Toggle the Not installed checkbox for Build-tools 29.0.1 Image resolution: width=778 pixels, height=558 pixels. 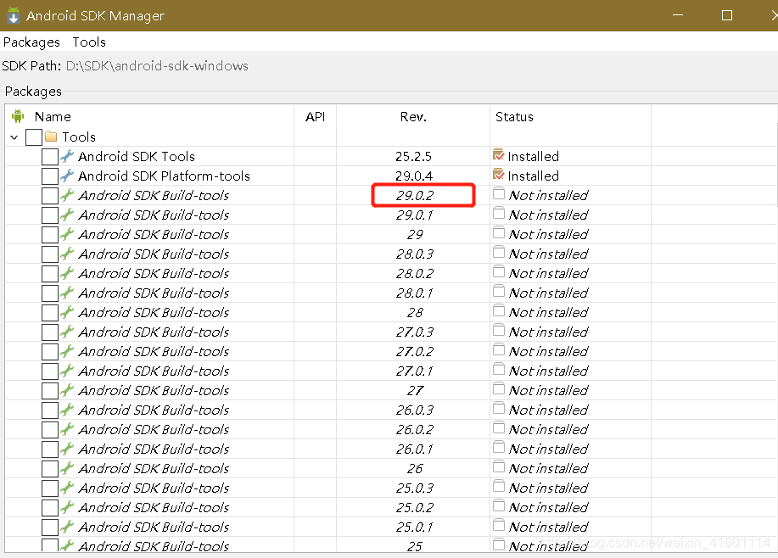[x=499, y=215]
